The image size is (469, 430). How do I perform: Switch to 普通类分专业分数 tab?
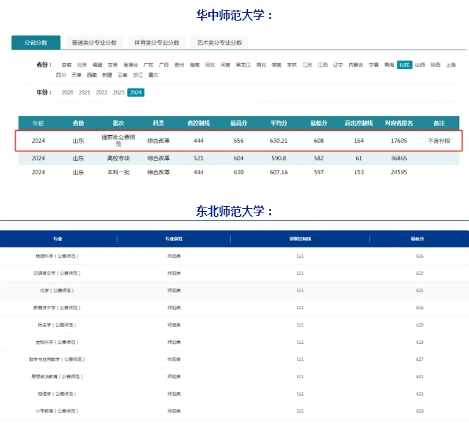click(x=95, y=43)
